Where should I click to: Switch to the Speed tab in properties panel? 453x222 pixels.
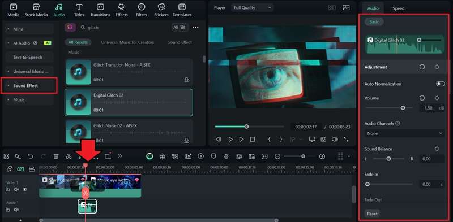pos(398,8)
